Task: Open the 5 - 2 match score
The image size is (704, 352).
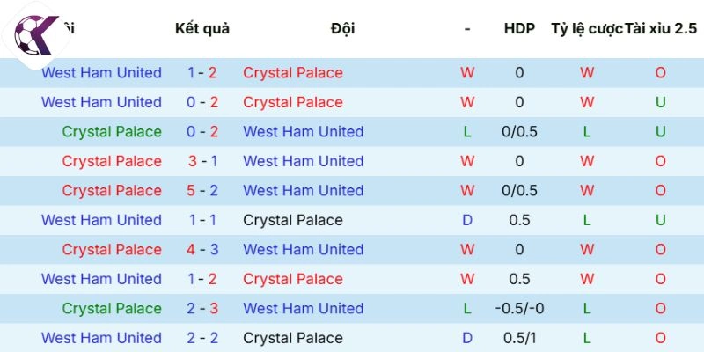Action: [x=202, y=190]
